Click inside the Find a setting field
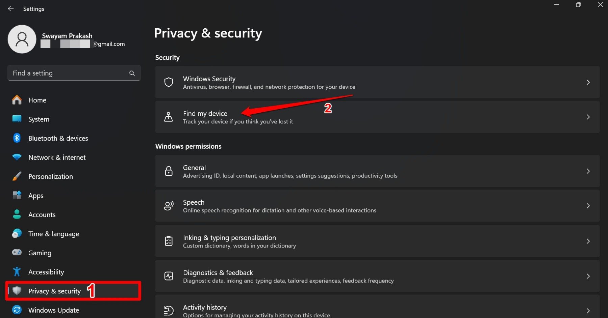The height and width of the screenshot is (318, 608). pyautogui.click(x=61, y=73)
